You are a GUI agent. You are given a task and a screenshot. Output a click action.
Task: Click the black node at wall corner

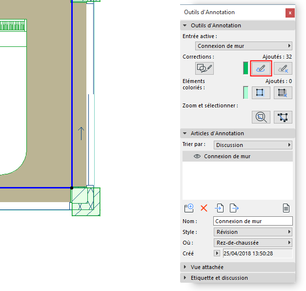pyautogui.click(x=72, y=188)
